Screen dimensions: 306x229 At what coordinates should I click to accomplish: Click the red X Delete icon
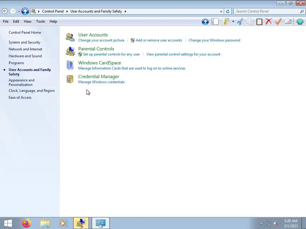[269, 21]
